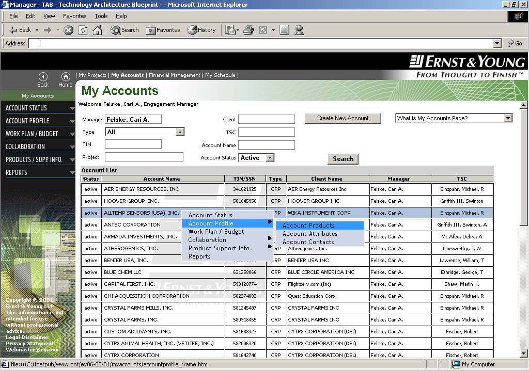
Task: Open the Favorites menu in menu bar
Action: [x=74, y=16]
